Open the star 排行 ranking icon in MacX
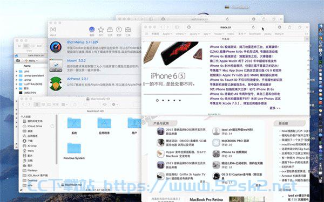Image resolution: width=324 pixels, height=202 pixels. pos(100,30)
